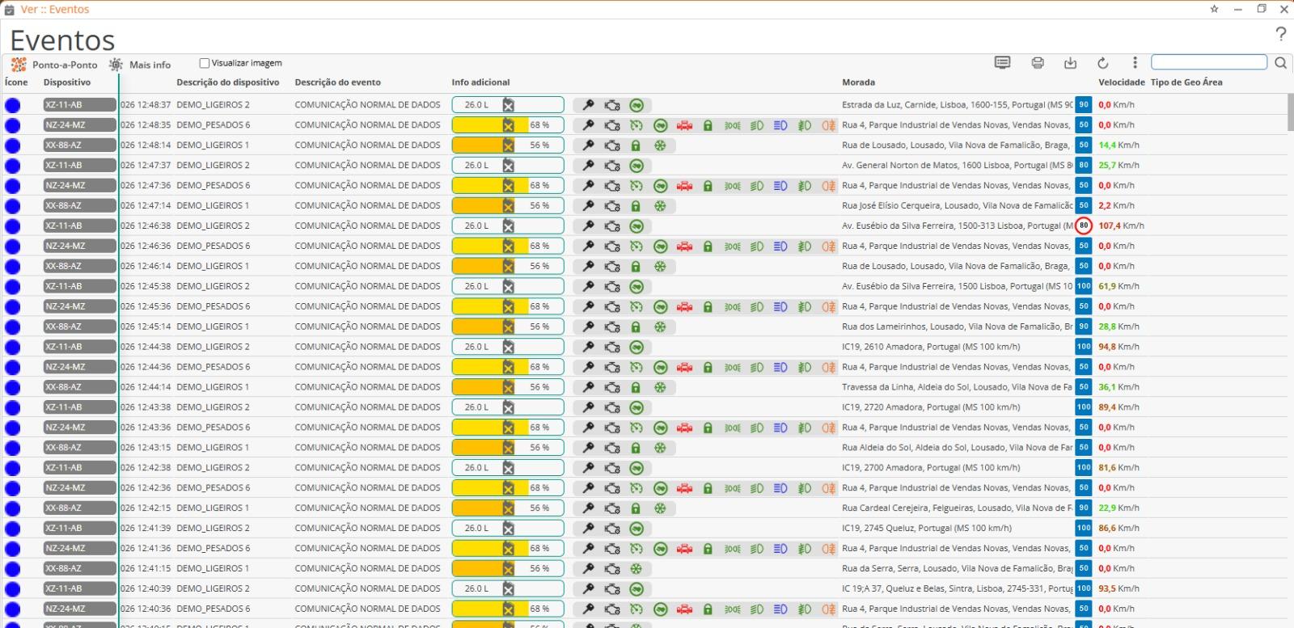Select the XZ-11-AB device tag in the 12:48:37 row
Viewport: 1294px width, 628px height.
point(79,105)
